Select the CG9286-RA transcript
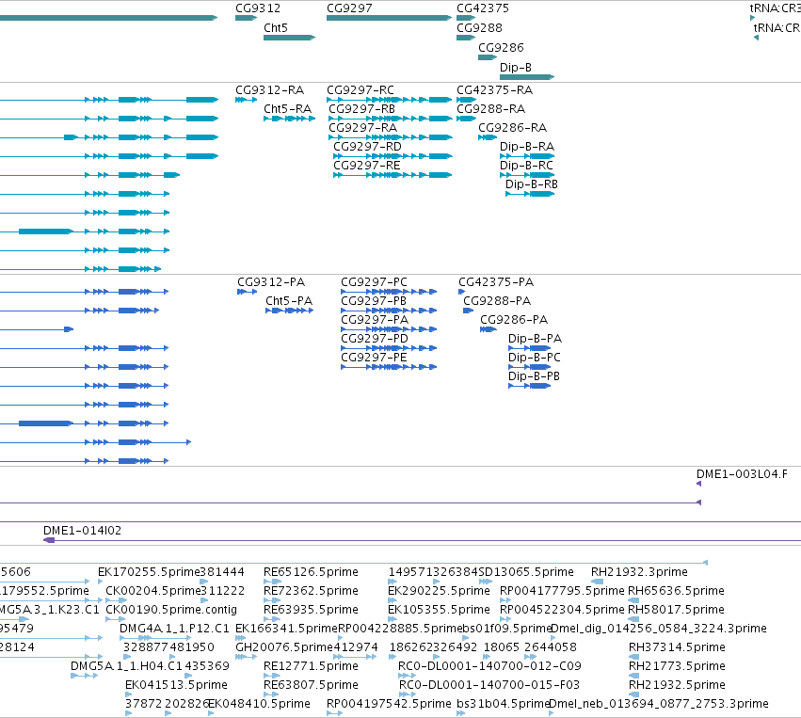 click(488, 137)
